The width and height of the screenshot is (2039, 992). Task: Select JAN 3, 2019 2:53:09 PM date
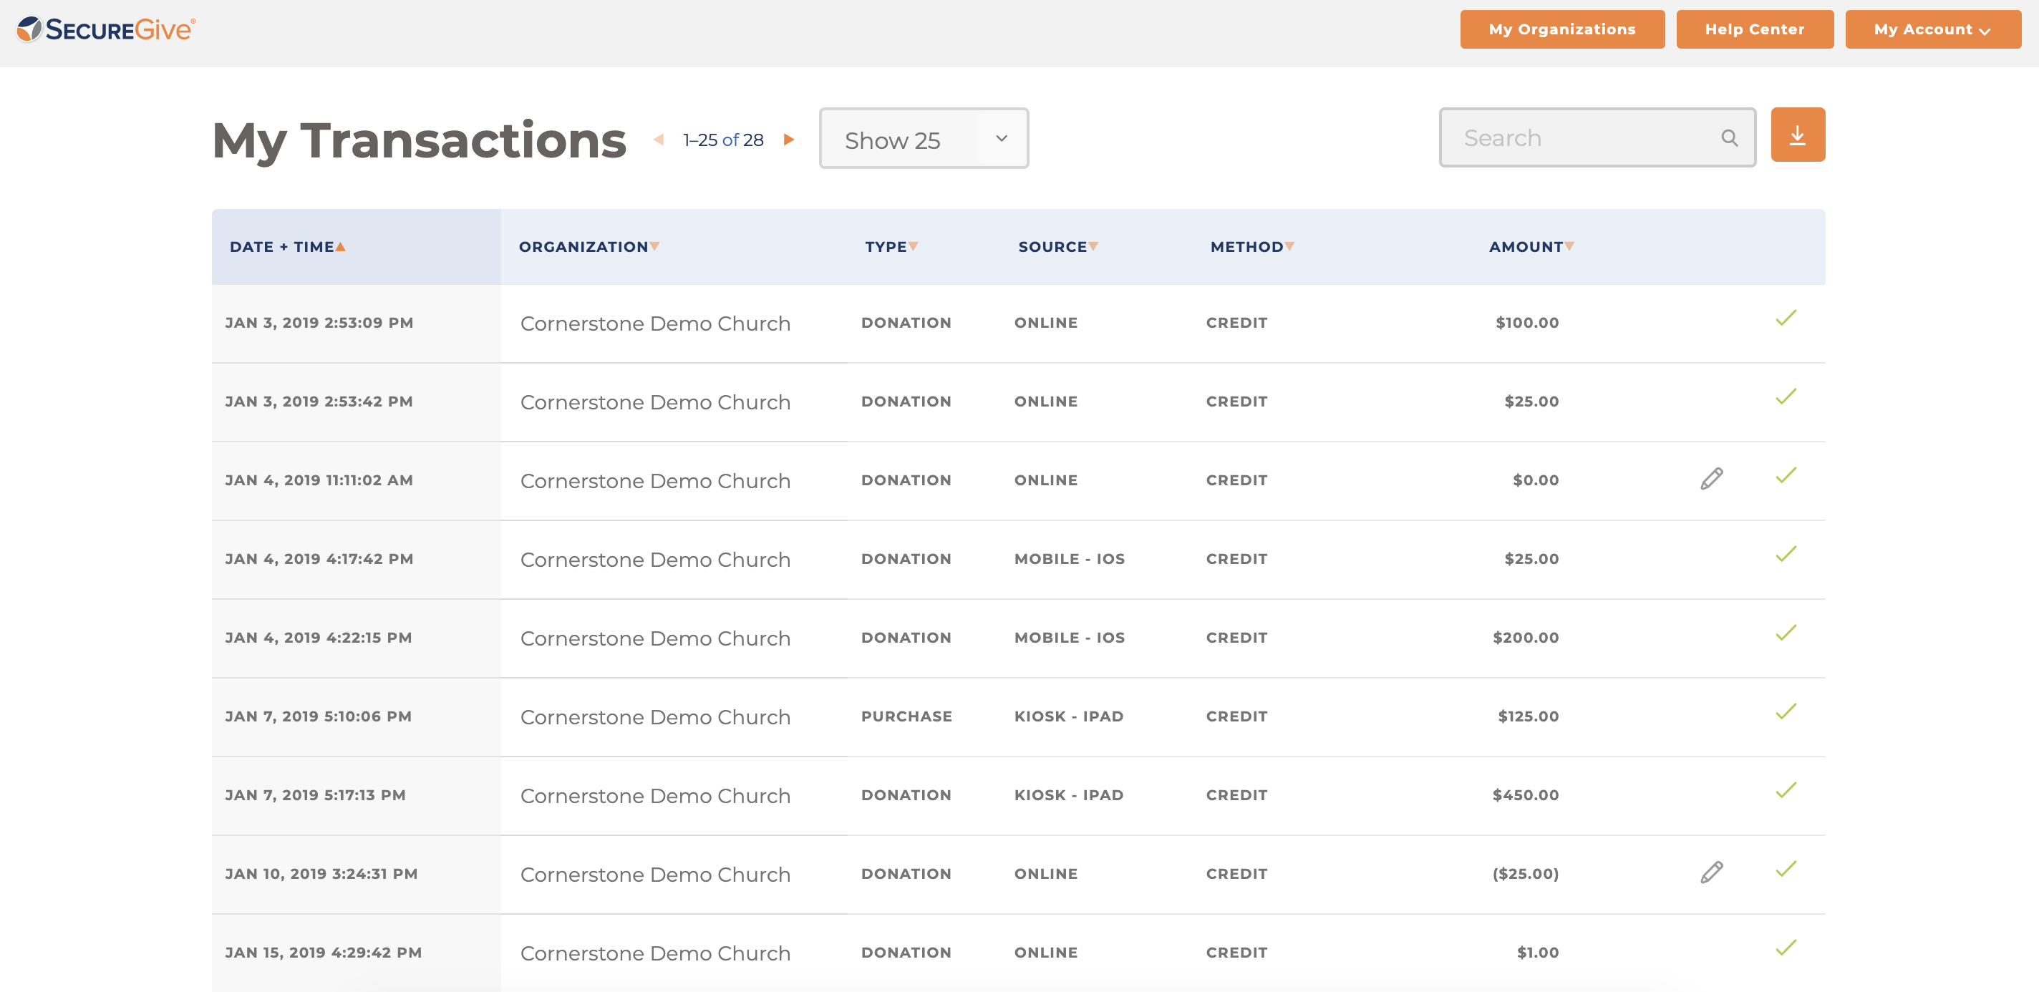319,323
